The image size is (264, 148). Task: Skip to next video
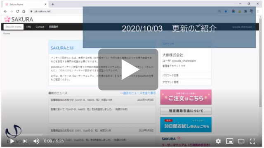[25, 141]
